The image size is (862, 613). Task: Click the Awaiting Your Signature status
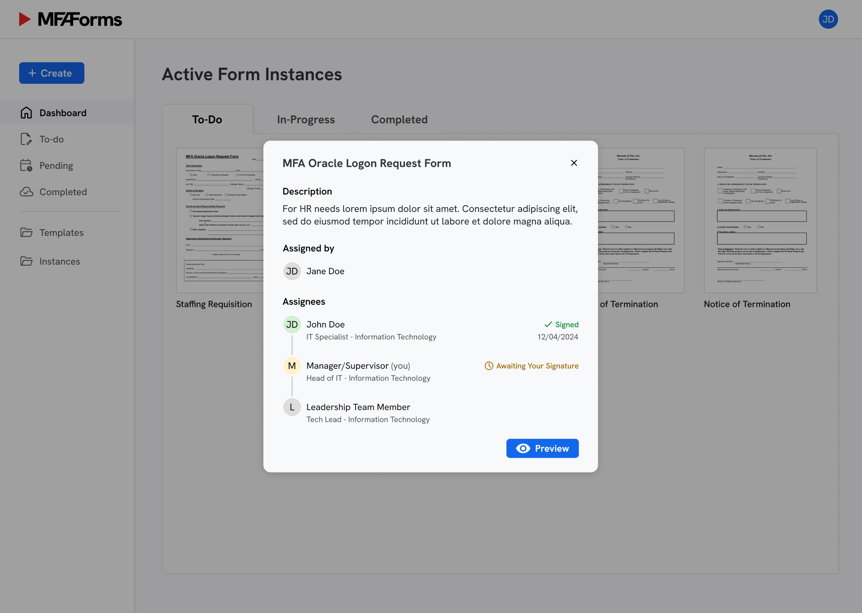532,366
